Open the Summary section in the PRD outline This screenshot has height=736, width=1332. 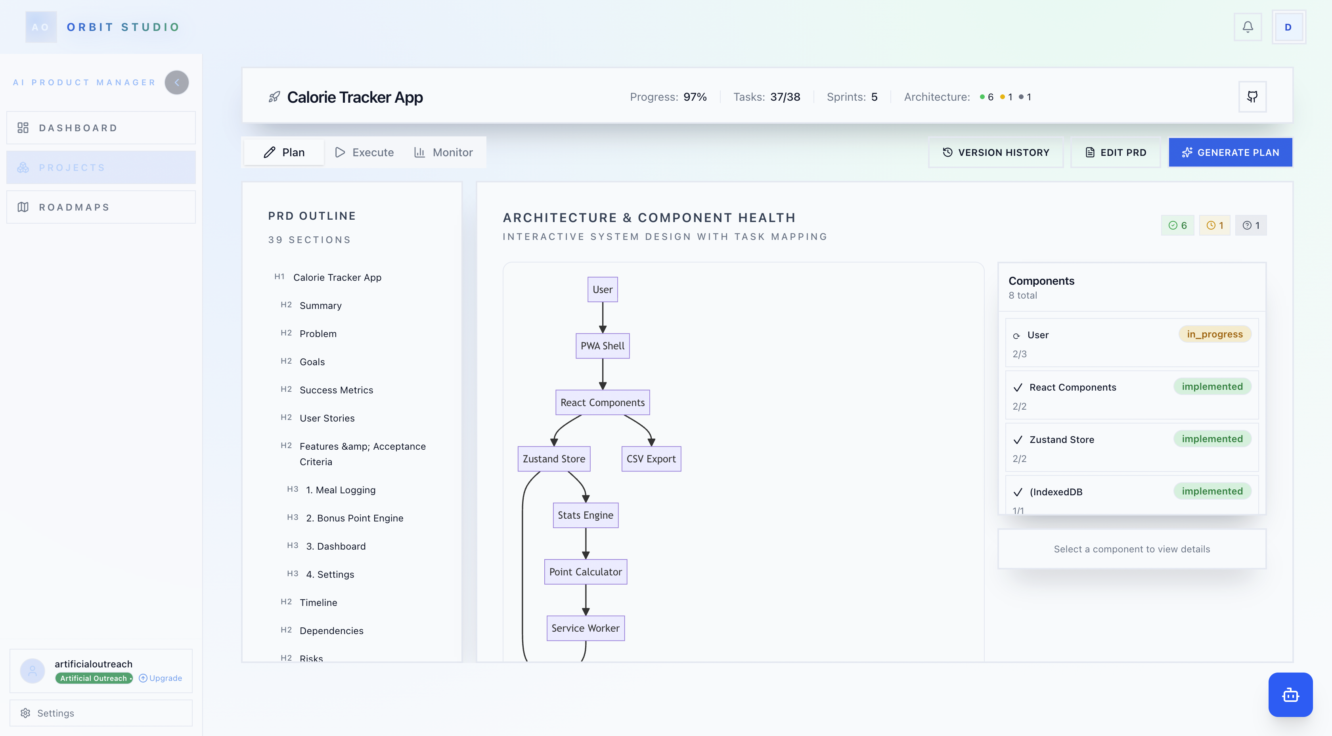click(320, 305)
